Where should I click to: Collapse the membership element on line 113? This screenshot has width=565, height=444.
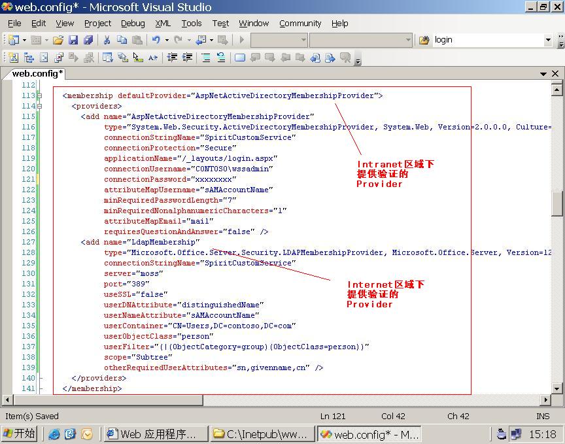[x=39, y=95]
